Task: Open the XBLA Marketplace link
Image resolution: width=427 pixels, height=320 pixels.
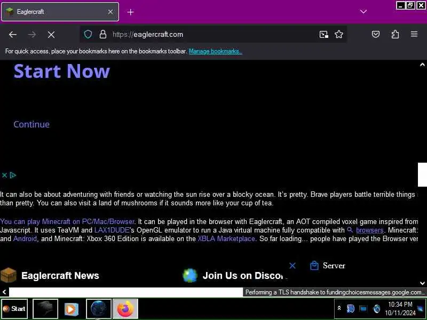Action: tap(226, 239)
